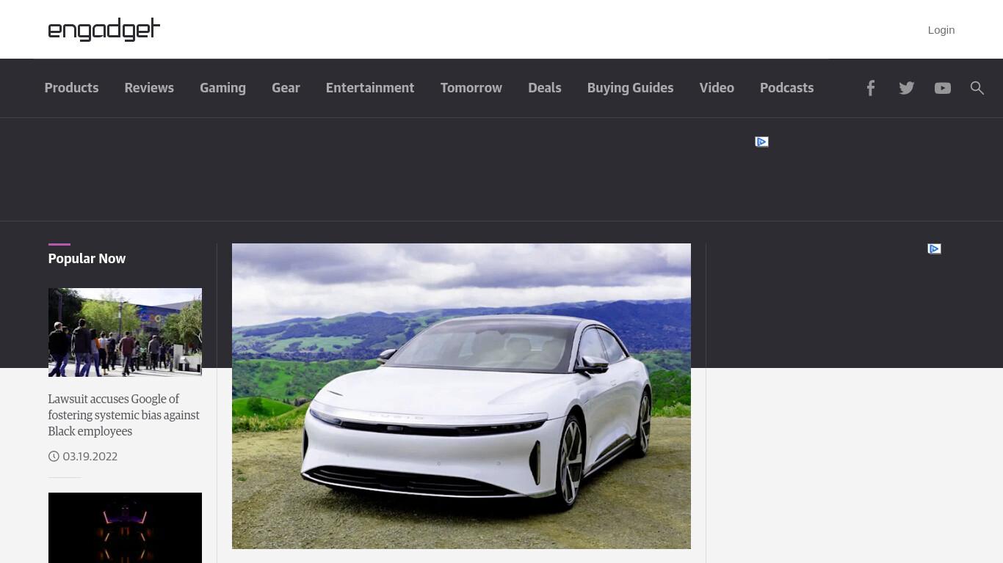Select Gear in the navigation bar

pyautogui.click(x=286, y=88)
